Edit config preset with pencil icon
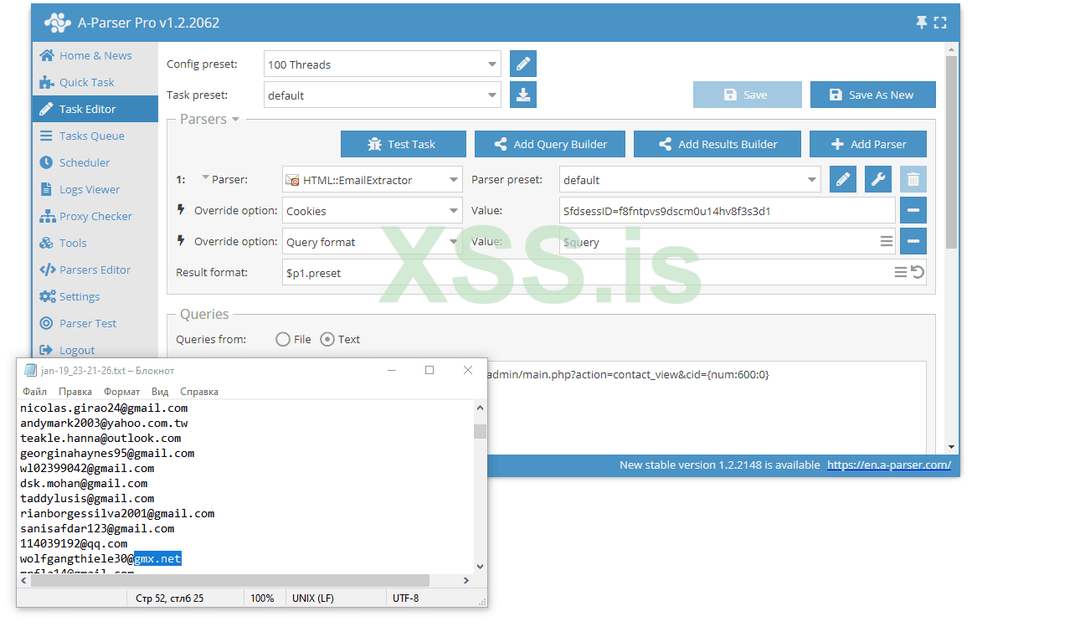 [x=523, y=64]
